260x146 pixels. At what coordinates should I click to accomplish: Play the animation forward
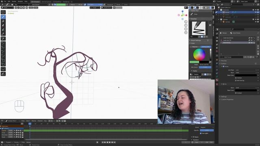tap(110, 142)
